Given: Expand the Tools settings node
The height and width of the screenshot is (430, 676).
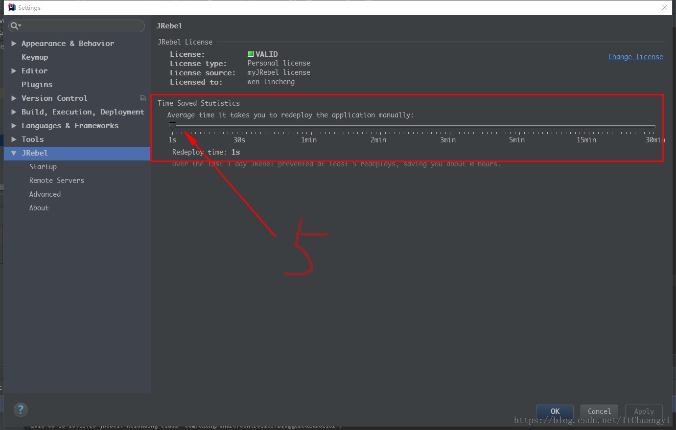Looking at the screenshot, I should (x=14, y=139).
